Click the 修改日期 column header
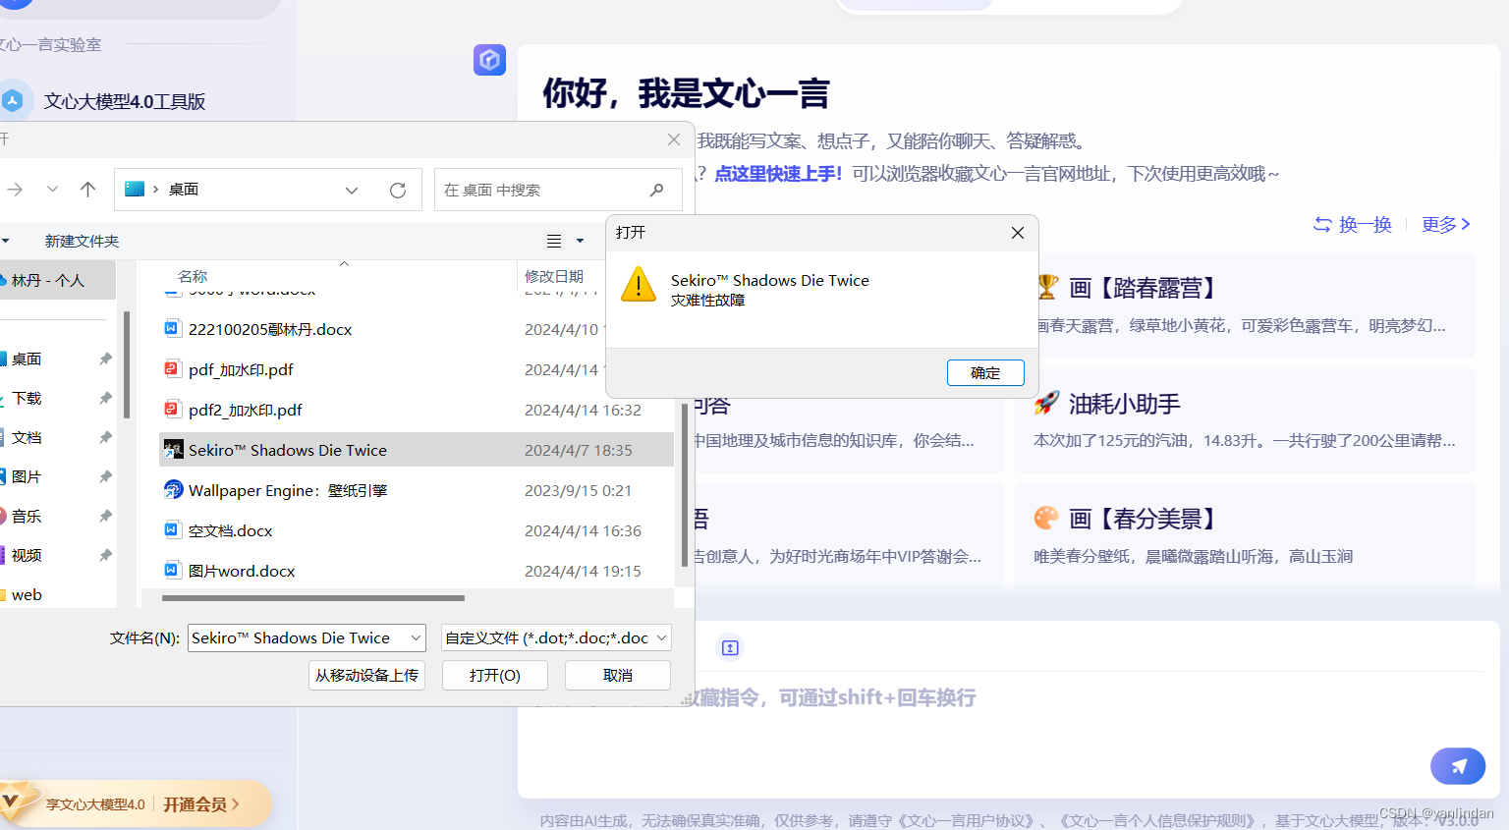The image size is (1509, 830). pos(554,276)
